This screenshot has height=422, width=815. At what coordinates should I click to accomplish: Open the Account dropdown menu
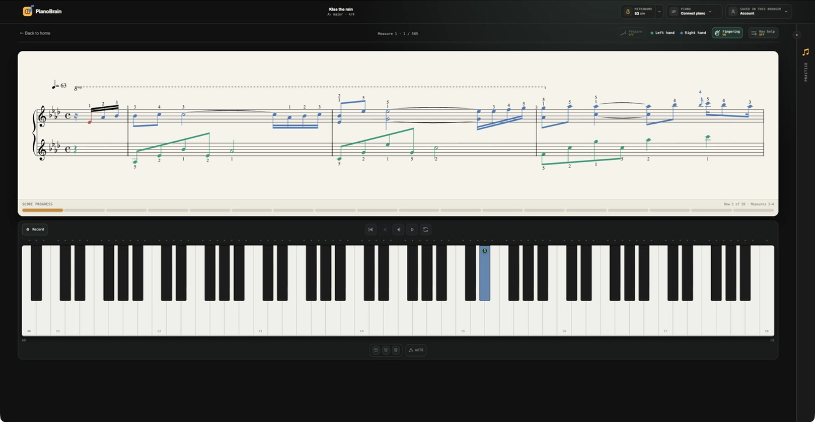click(759, 11)
